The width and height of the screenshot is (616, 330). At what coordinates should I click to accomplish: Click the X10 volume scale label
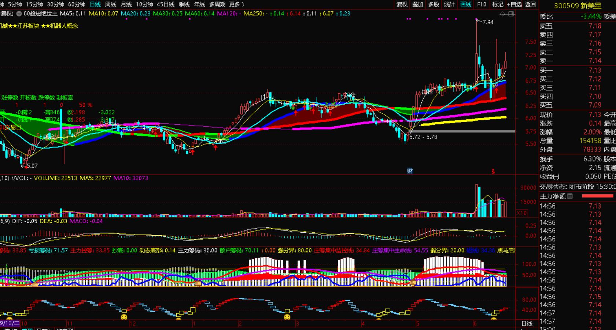coord(521,213)
